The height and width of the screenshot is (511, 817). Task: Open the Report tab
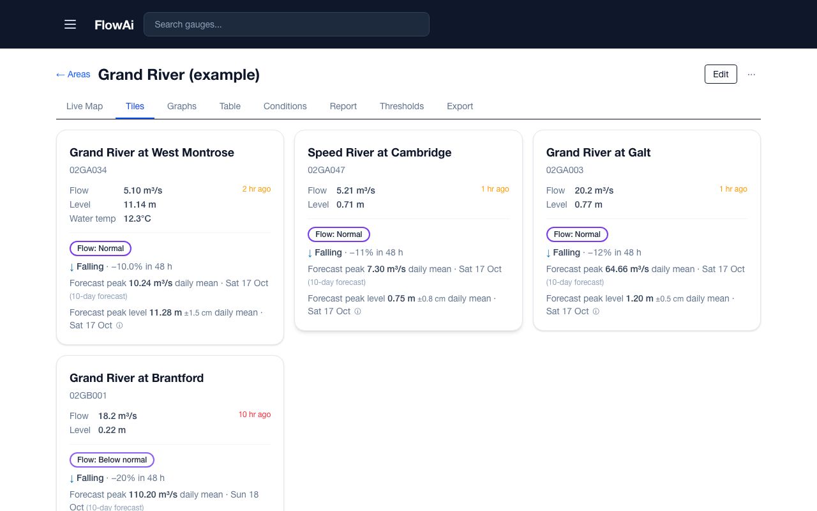343,106
